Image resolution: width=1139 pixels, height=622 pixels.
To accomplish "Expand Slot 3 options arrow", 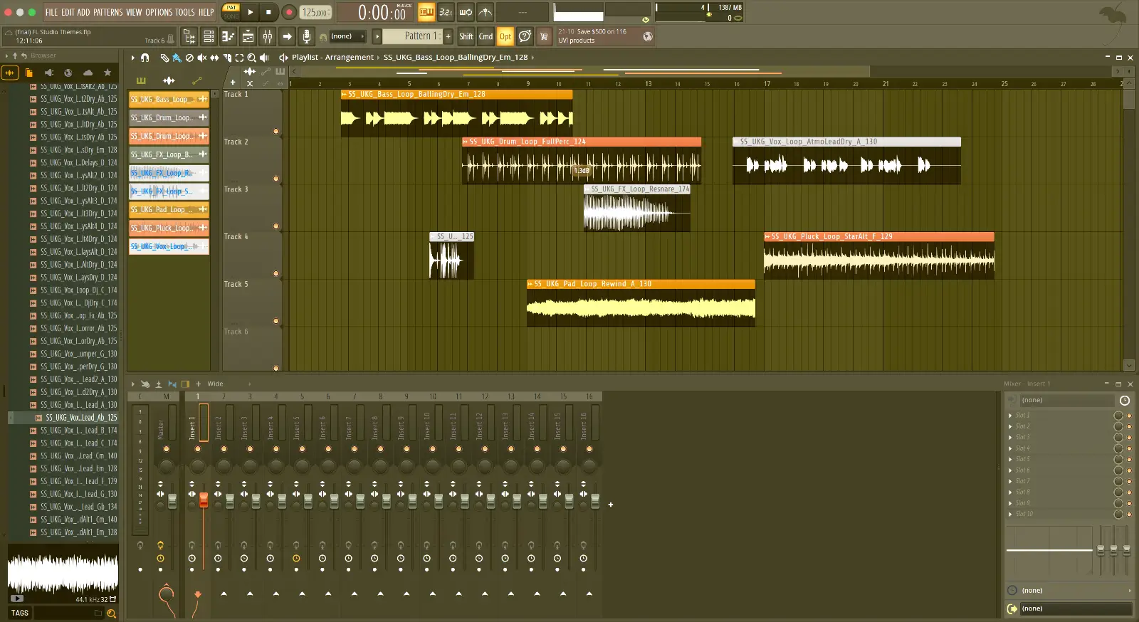I will click(1010, 437).
